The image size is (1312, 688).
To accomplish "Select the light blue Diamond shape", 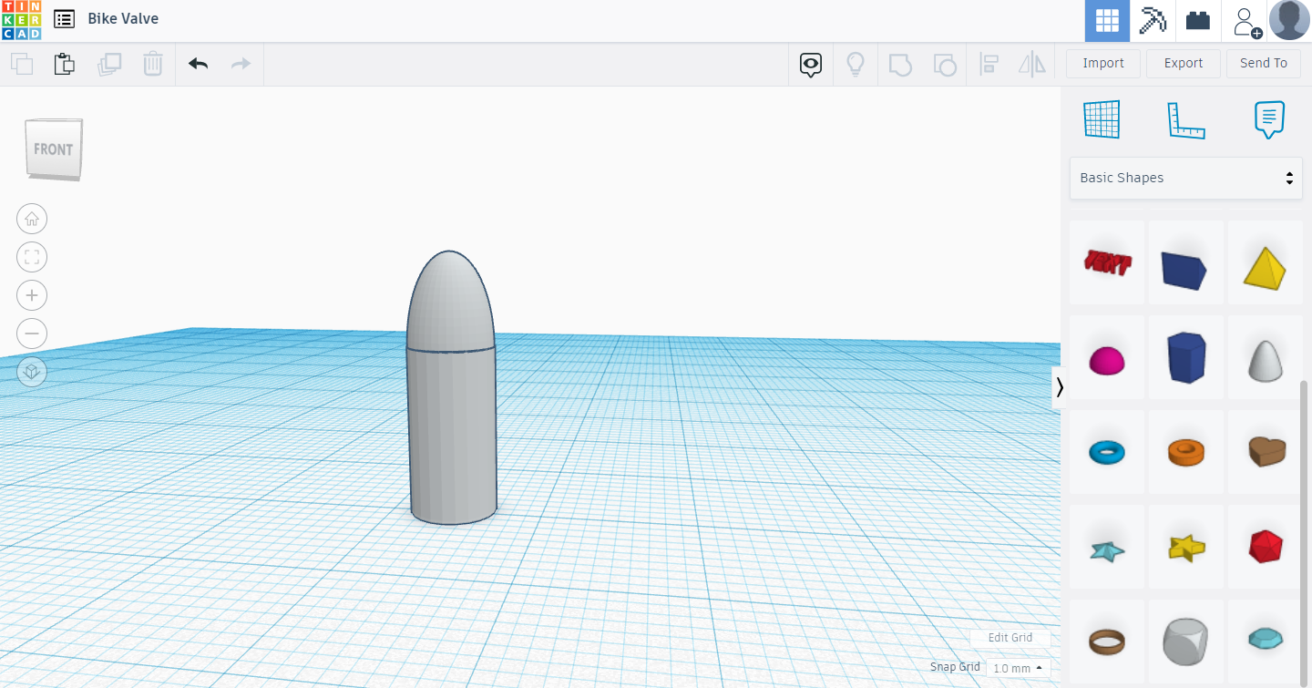I will [x=1265, y=642].
